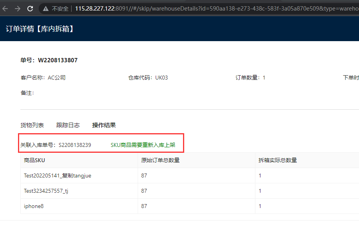The width and height of the screenshot is (359, 237).
Task: Click order number W2208133807
Action: [57, 60]
